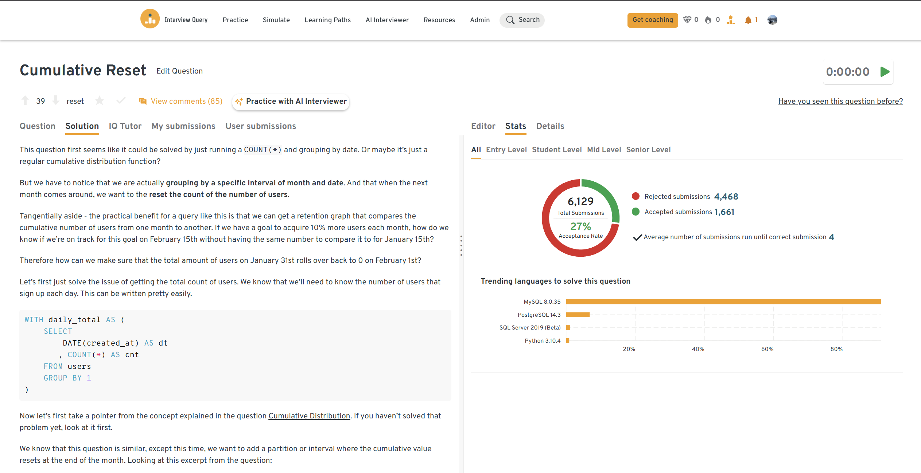Screen dimensions: 921x473
Task: Open the user profile avatar
Action: point(772,20)
